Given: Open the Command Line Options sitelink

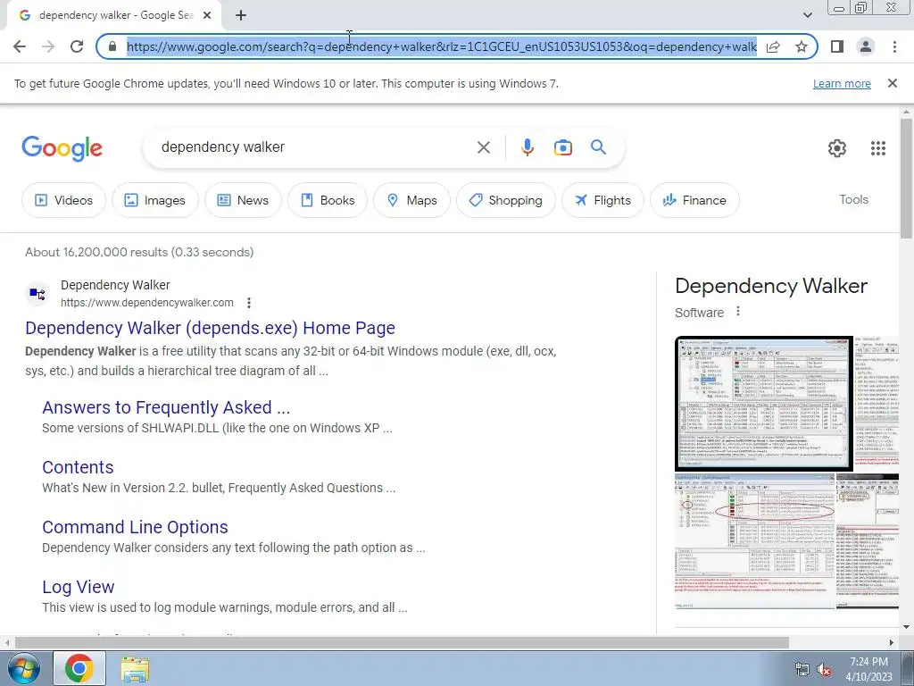Looking at the screenshot, I should tap(135, 527).
